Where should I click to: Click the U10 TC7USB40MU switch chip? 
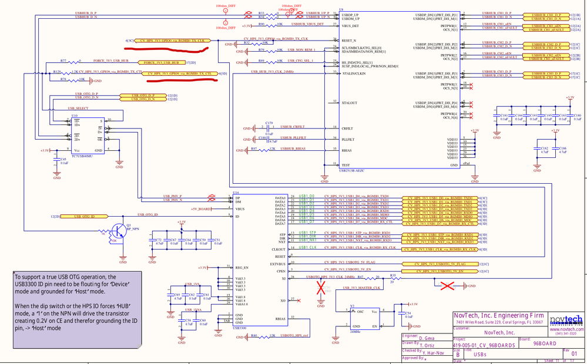point(88,136)
